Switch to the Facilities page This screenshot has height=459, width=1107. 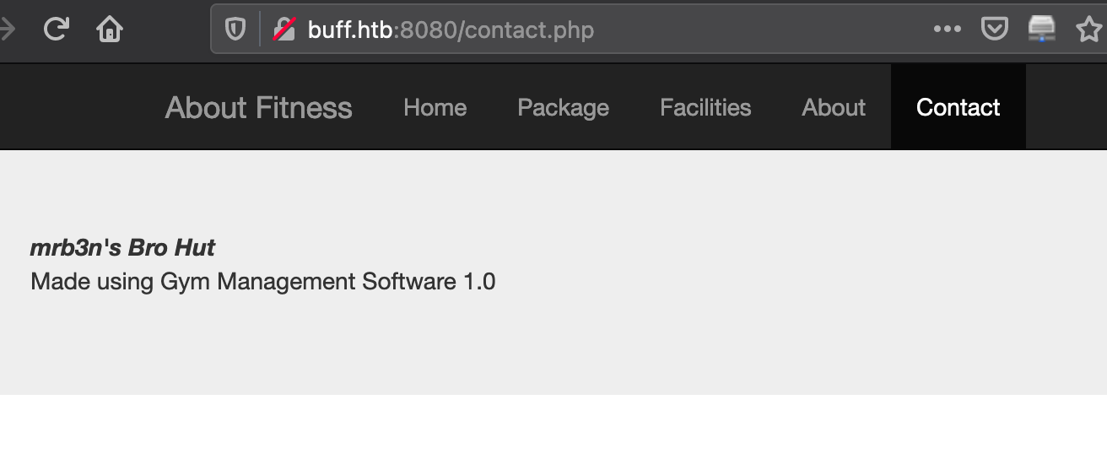pyautogui.click(x=705, y=107)
